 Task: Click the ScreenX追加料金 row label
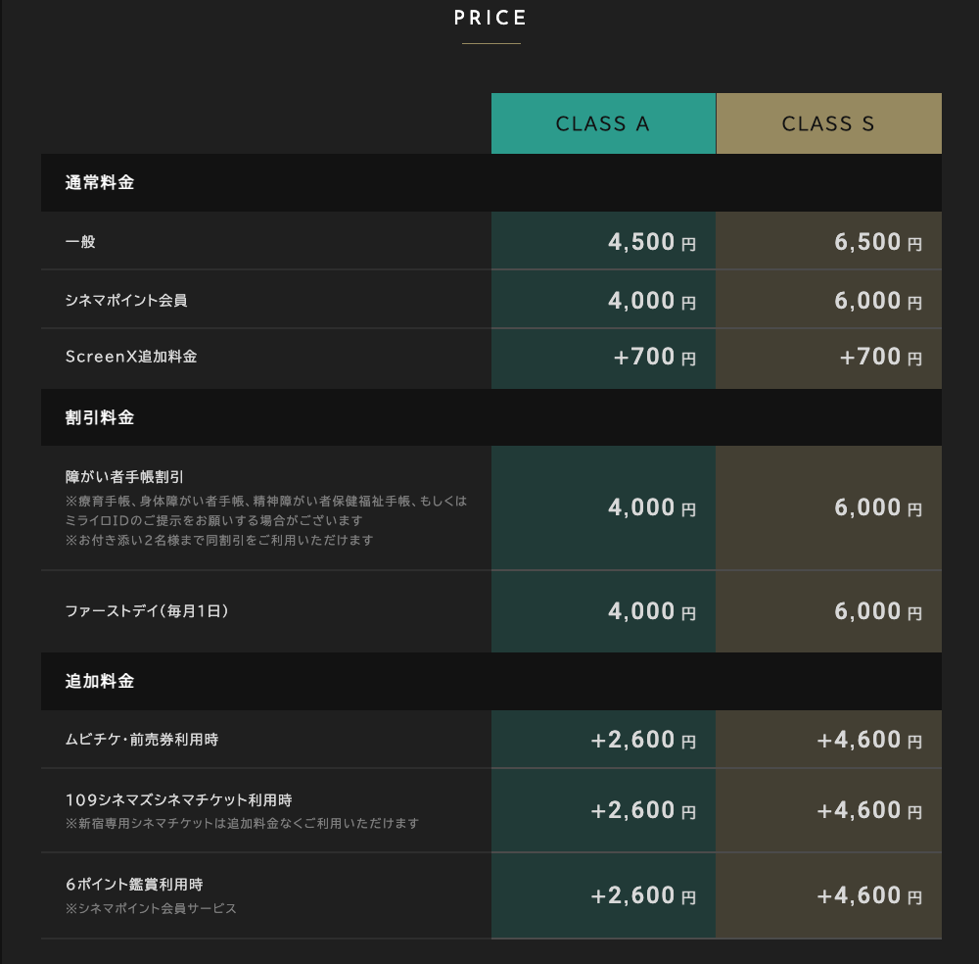coord(131,357)
